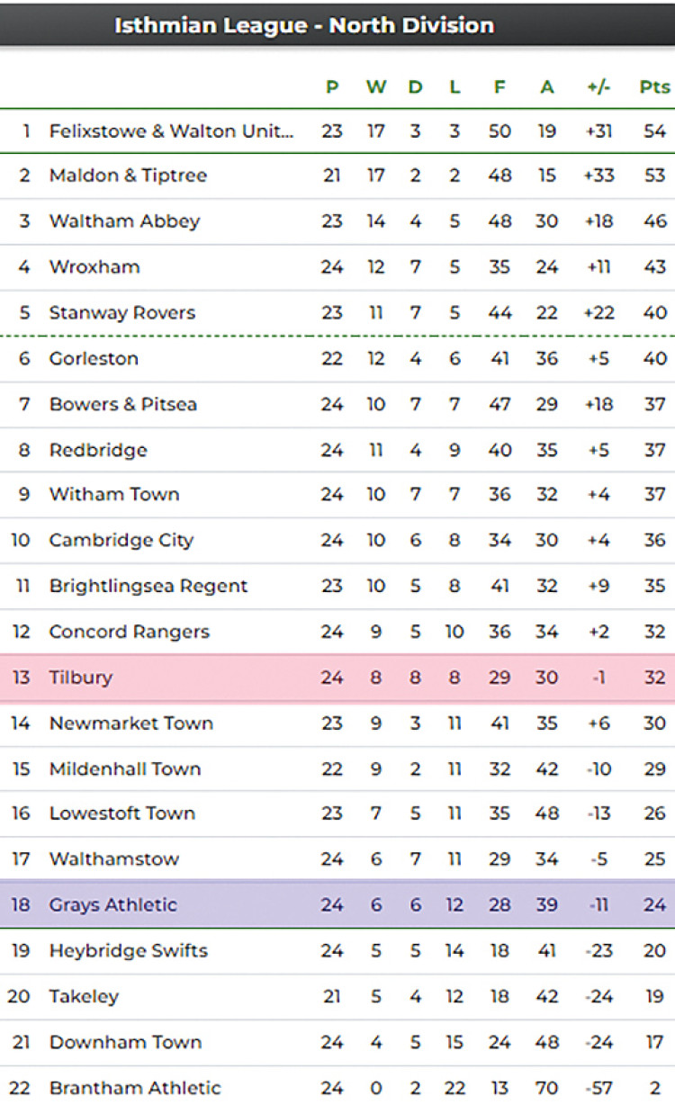Click the P (played) column header

[x=332, y=87]
